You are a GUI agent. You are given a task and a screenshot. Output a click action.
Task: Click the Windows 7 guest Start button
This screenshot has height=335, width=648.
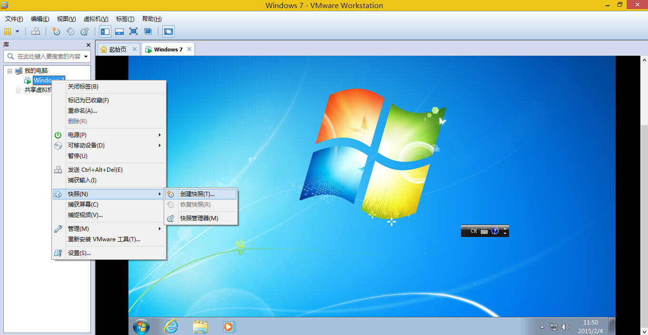pos(141,326)
